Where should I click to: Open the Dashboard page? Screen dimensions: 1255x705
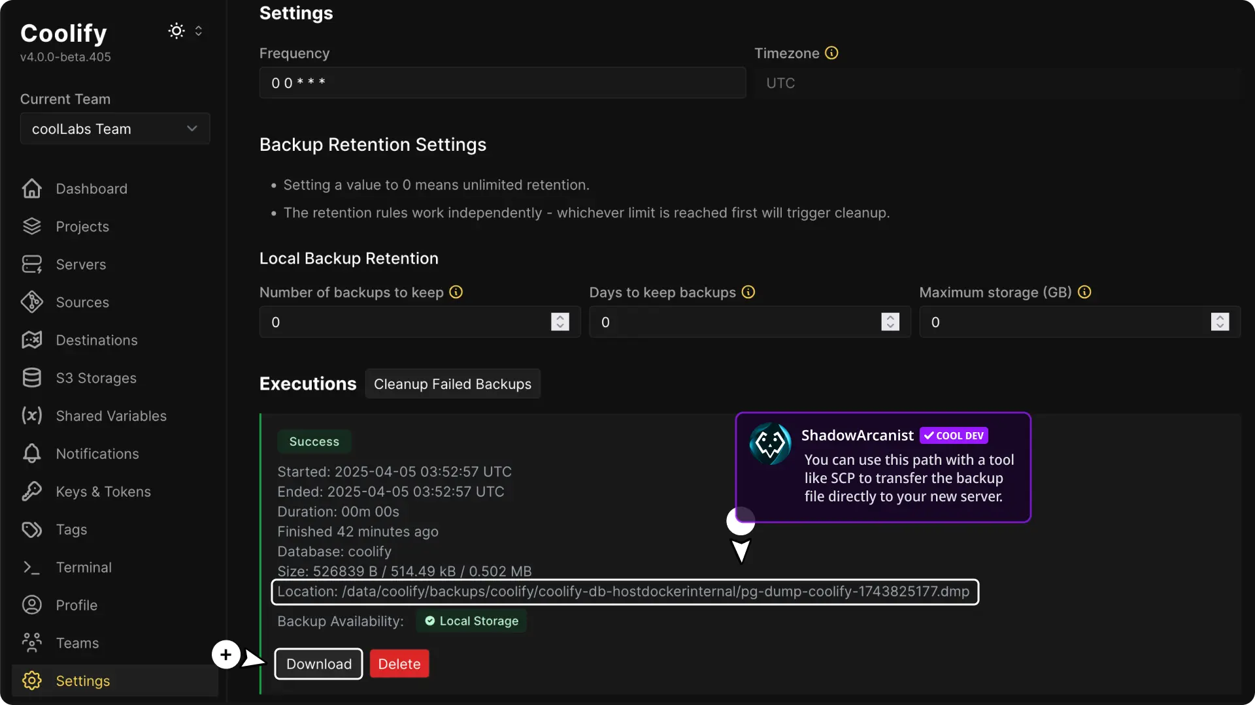(92, 189)
